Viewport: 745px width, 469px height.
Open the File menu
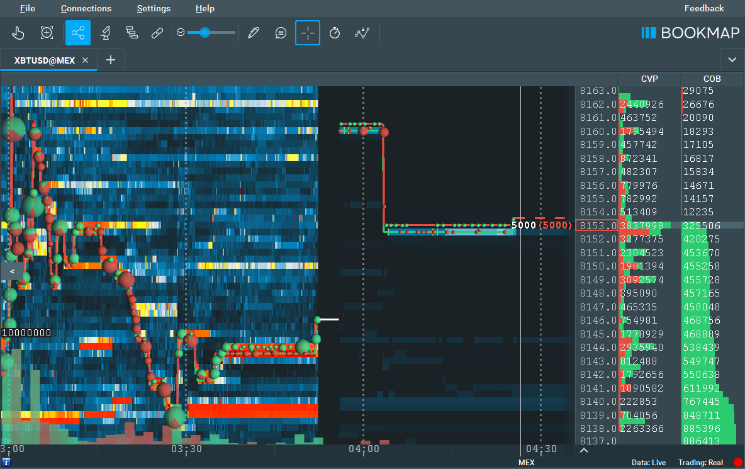(28, 8)
